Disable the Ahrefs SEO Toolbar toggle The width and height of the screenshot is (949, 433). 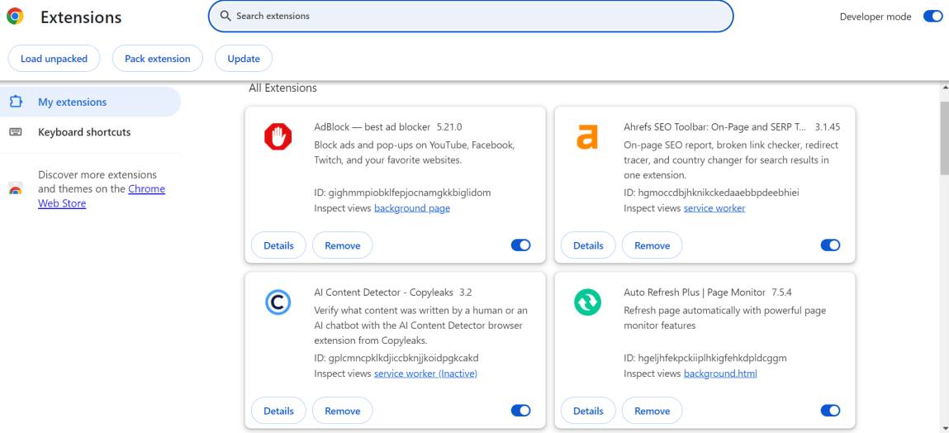tap(830, 245)
